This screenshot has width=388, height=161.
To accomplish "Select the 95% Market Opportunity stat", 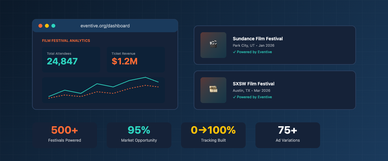I will point(139,135).
